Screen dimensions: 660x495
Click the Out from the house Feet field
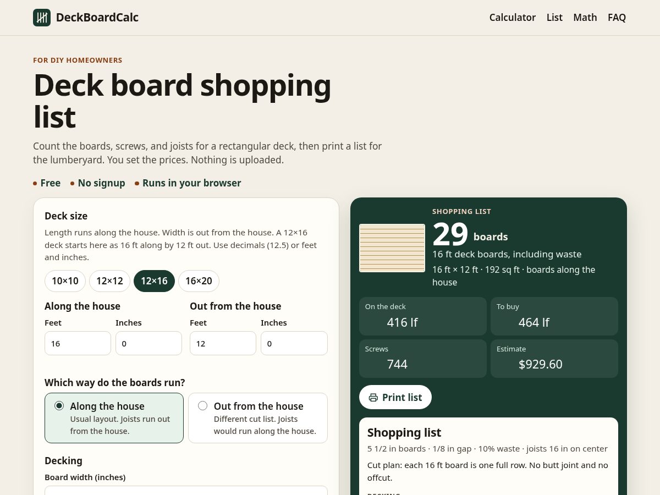[x=223, y=343]
